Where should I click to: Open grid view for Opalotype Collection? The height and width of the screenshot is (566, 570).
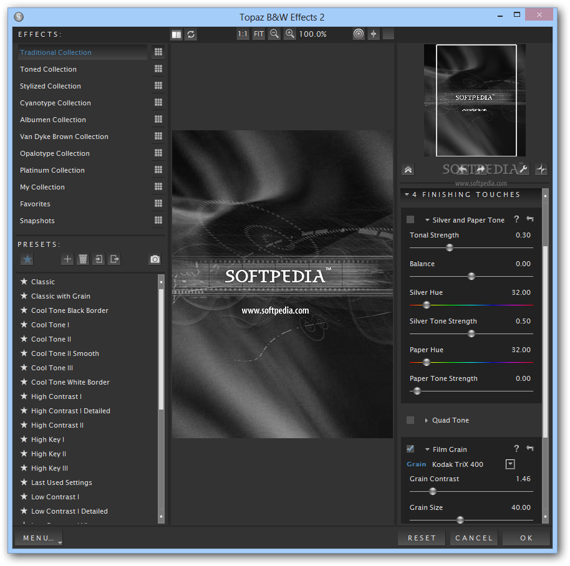tap(158, 153)
